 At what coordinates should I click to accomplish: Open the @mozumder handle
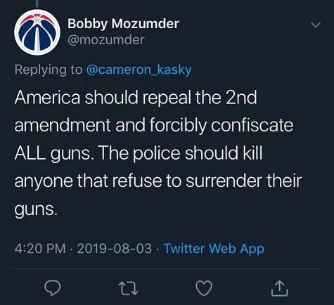(x=106, y=40)
